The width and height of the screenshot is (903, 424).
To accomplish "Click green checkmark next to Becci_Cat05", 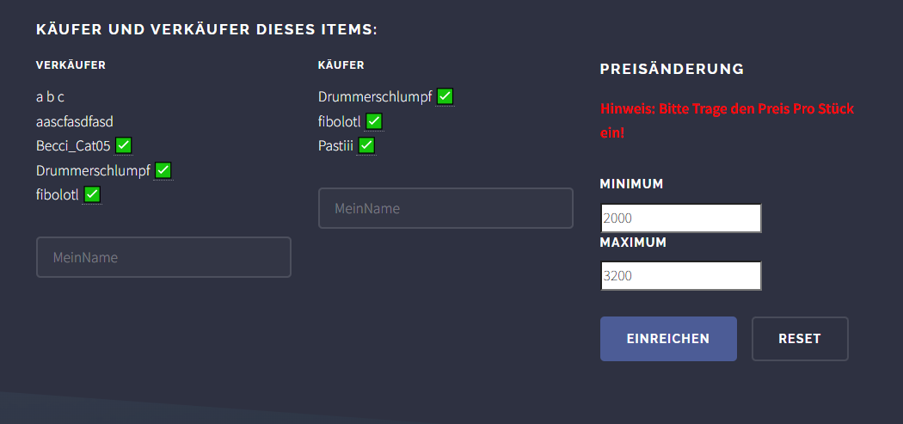I will coord(123,145).
